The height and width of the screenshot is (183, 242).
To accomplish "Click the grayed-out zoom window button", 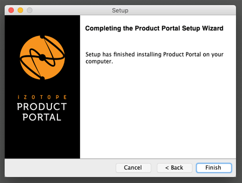I will (x=30, y=10).
